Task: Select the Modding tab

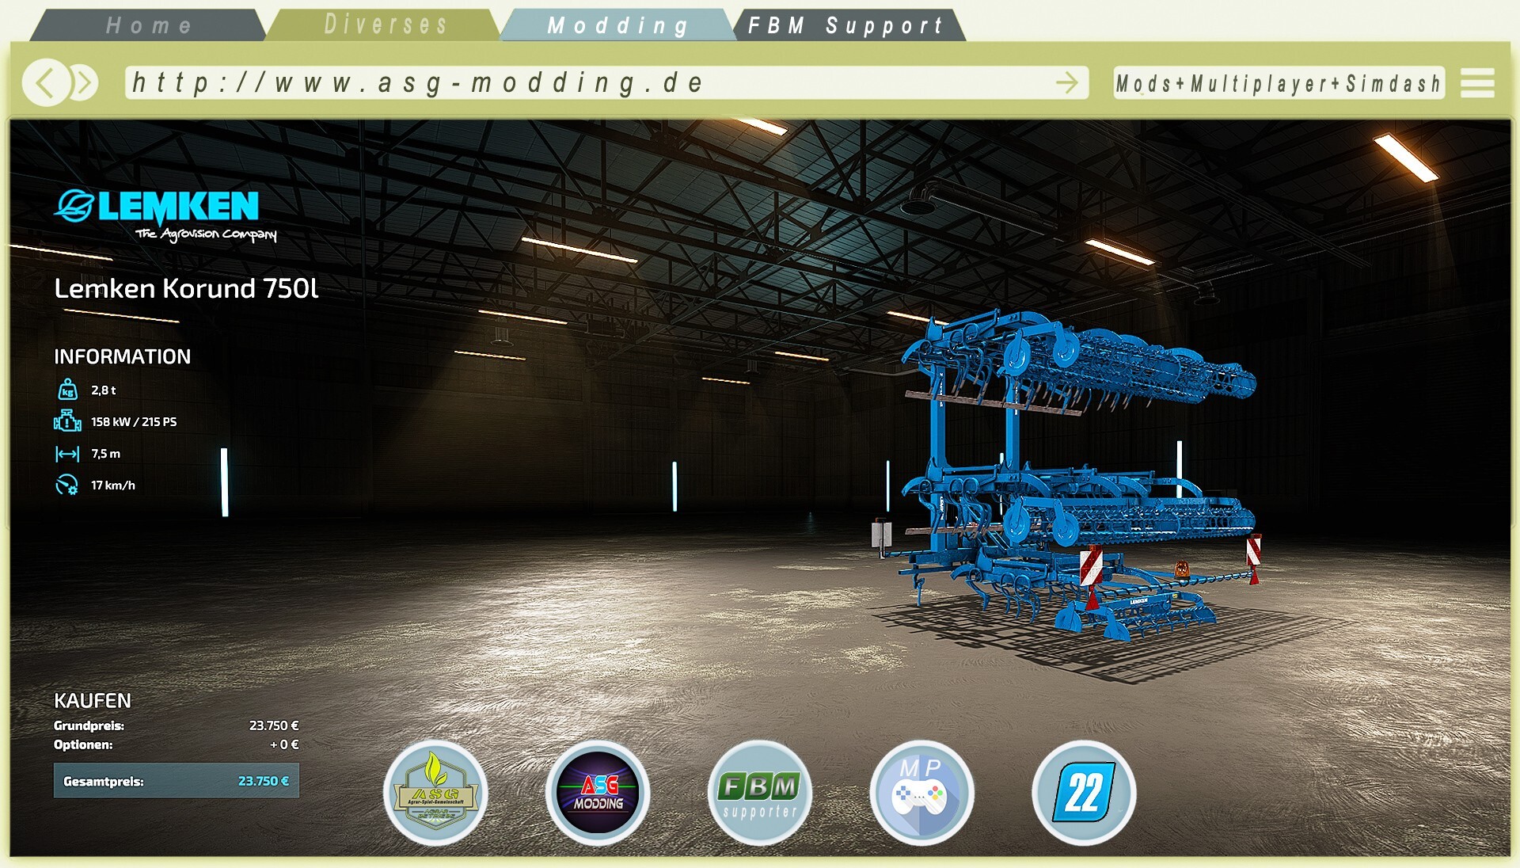Action: (x=617, y=25)
